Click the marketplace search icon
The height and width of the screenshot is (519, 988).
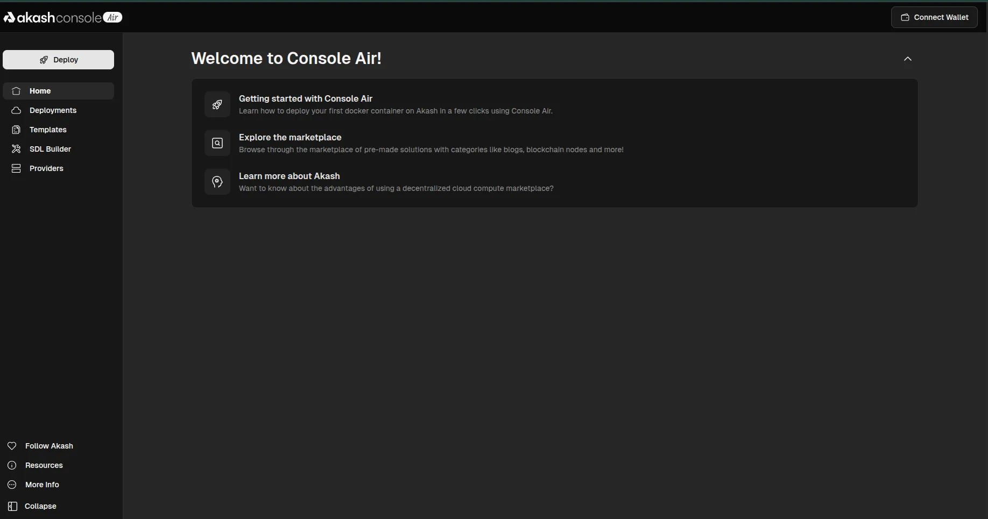pyautogui.click(x=217, y=143)
